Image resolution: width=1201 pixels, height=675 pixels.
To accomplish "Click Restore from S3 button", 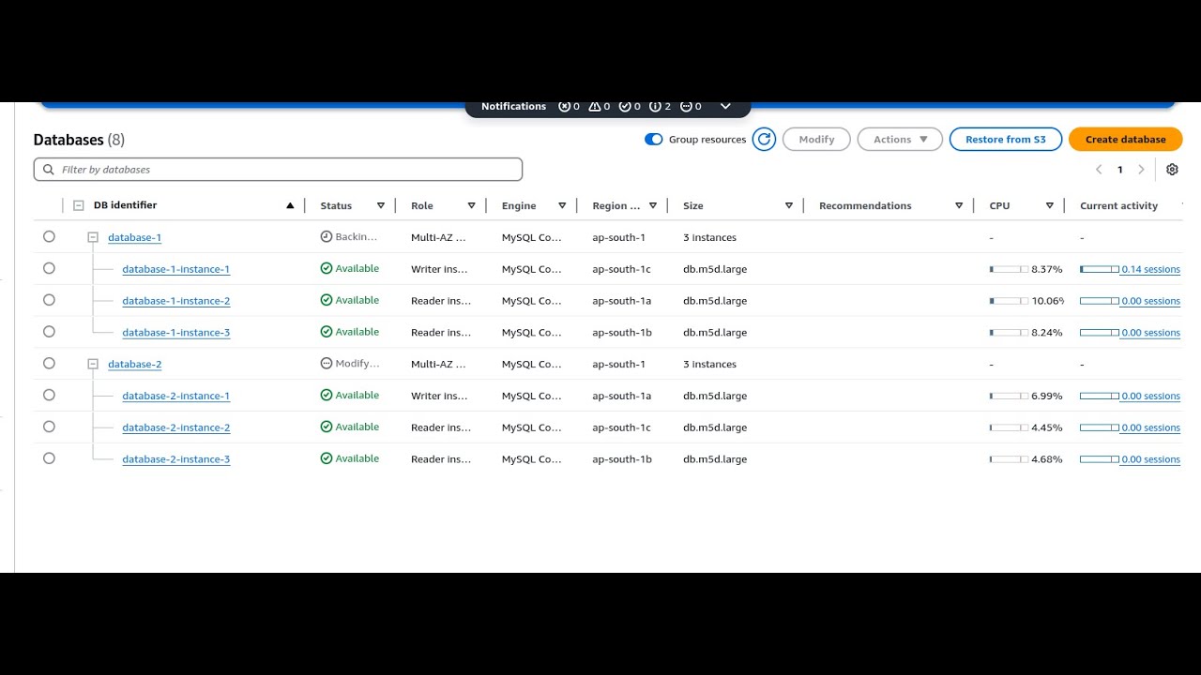I will (1006, 140).
